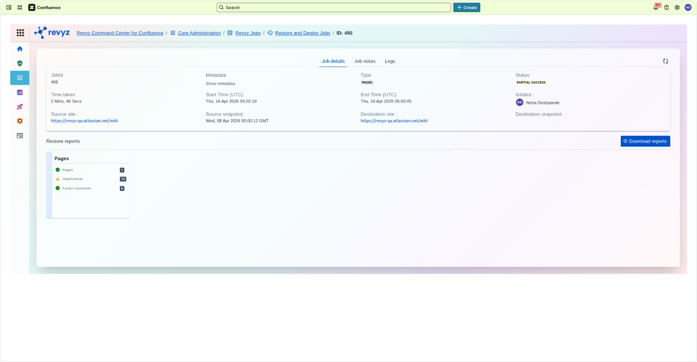
Task: Switch to the Job notes tab
Action: pos(365,61)
